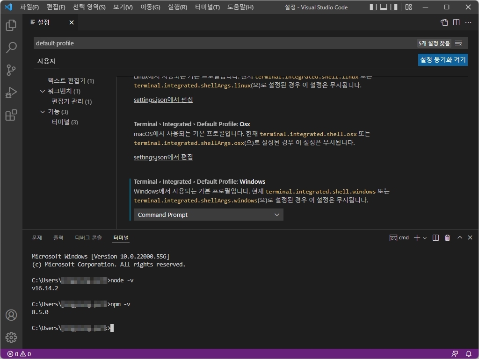Split the terminal pane
The height and width of the screenshot is (359, 479).
(436, 238)
